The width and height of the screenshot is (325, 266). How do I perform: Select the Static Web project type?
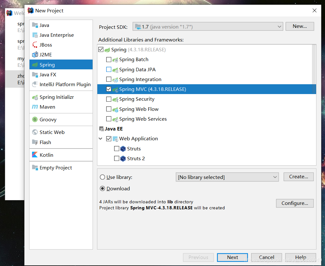pyautogui.click(x=61, y=132)
